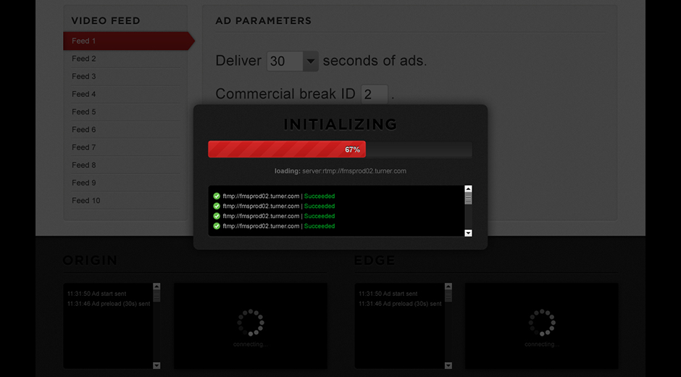Click the red initializing progress bar
The height and width of the screenshot is (377, 681).
coord(286,149)
